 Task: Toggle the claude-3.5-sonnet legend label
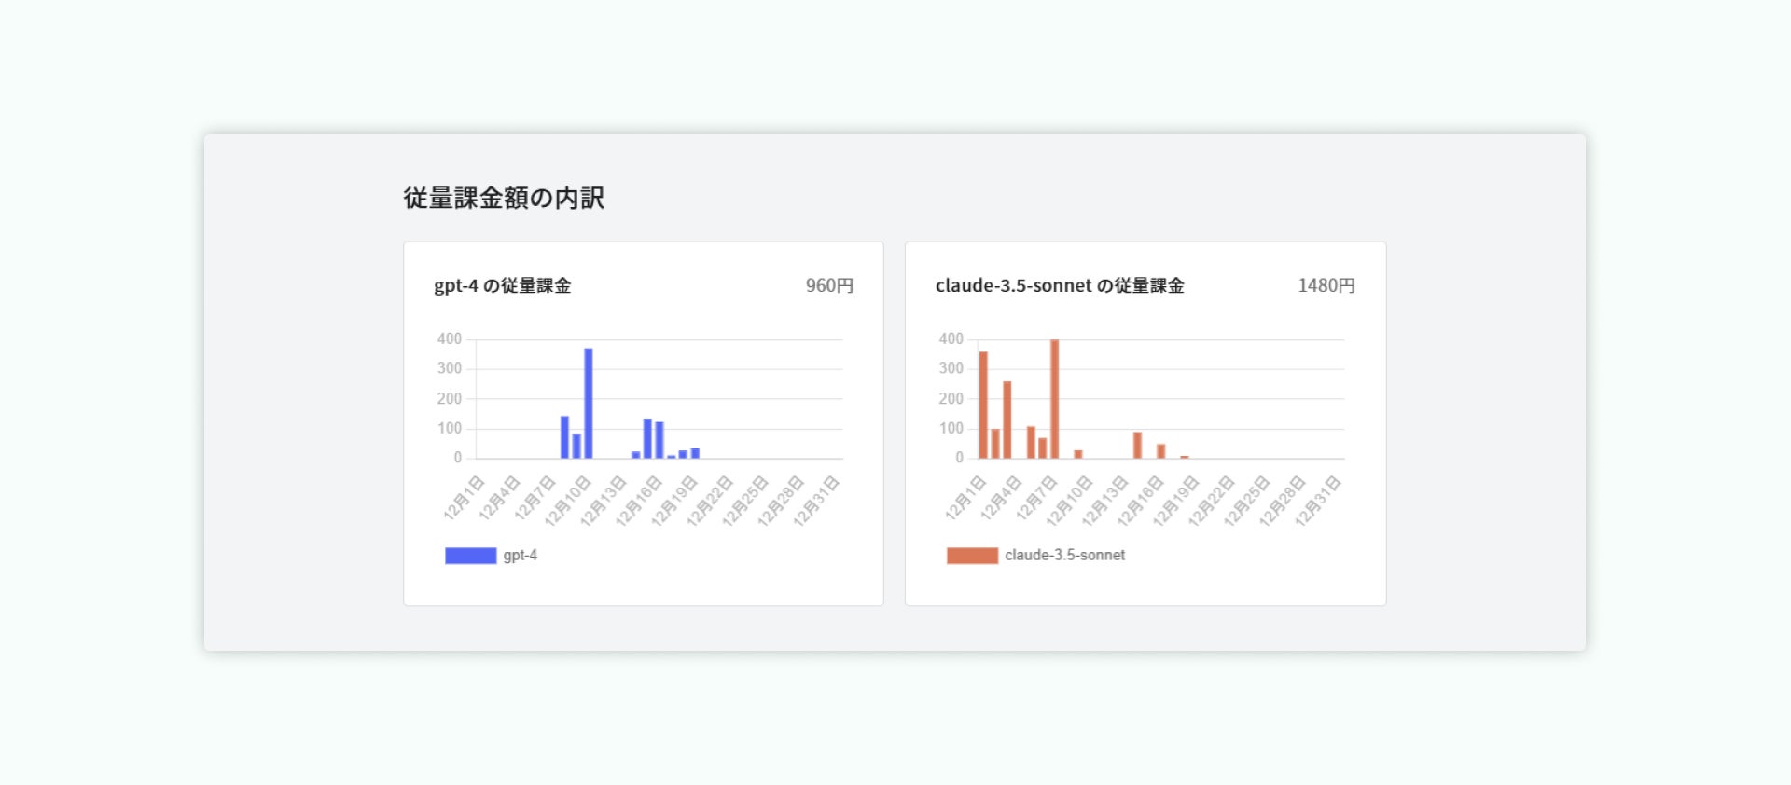pyautogui.click(x=1065, y=556)
